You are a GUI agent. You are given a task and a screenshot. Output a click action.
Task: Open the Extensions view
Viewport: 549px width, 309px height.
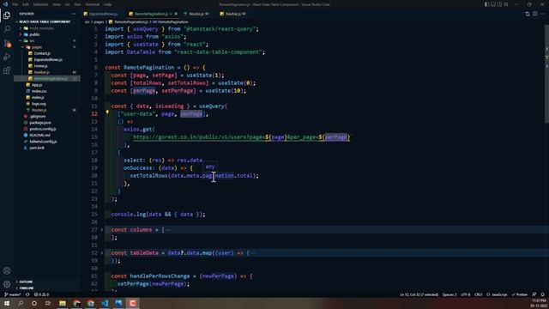tap(7, 70)
